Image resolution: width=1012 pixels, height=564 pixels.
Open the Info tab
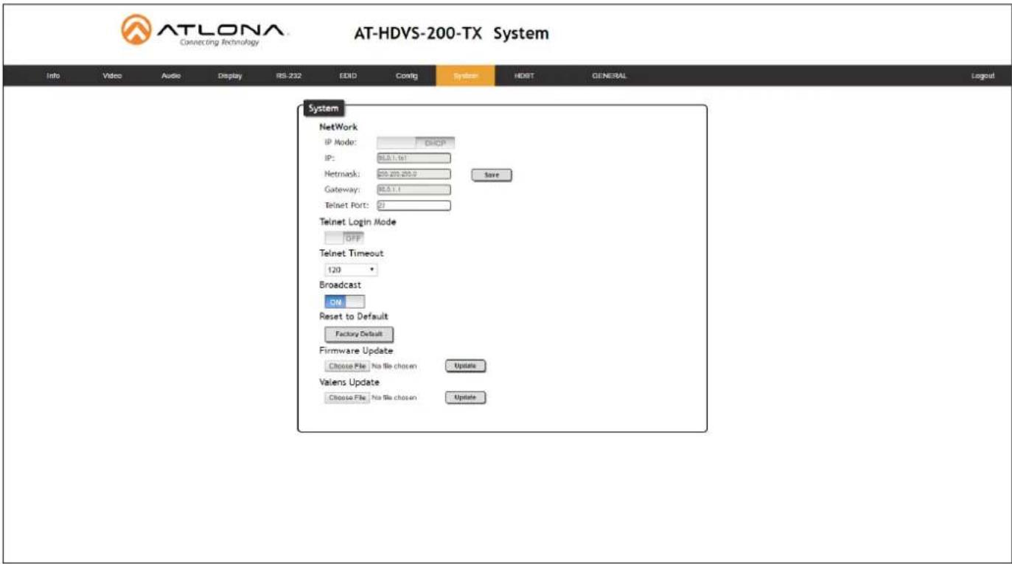tap(53, 76)
